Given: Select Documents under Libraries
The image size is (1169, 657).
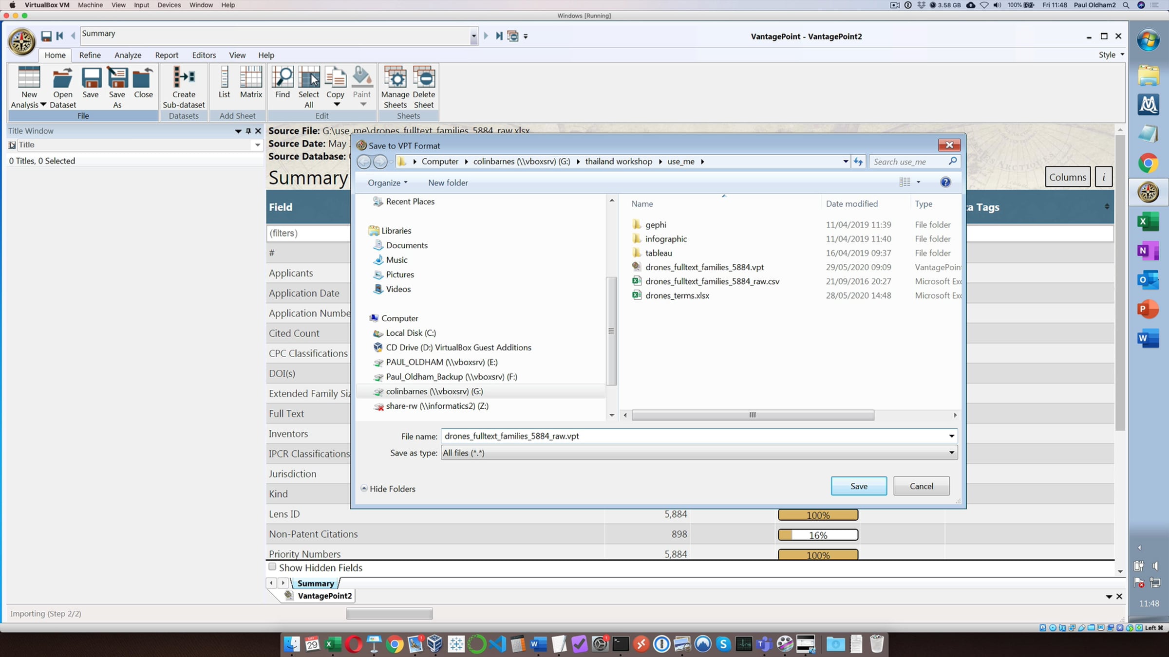Looking at the screenshot, I should (407, 245).
